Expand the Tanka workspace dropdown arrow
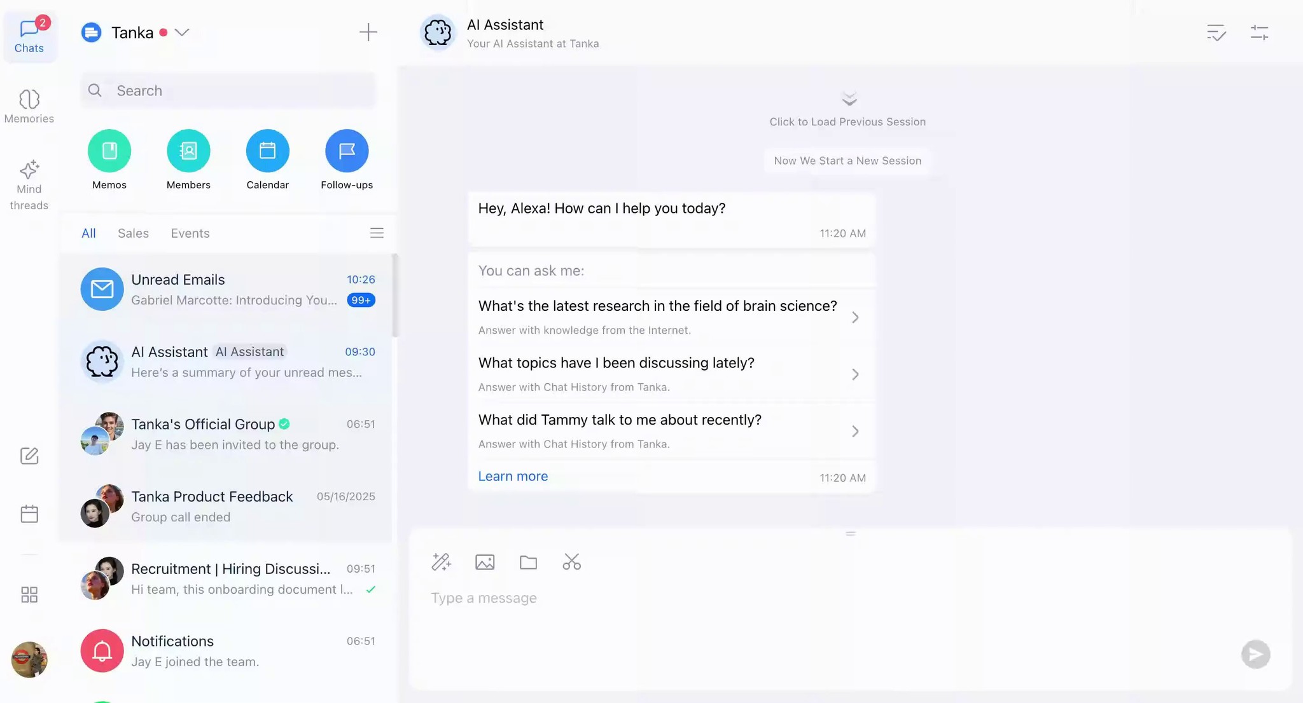This screenshot has height=703, width=1303. [x=183, y=32]
